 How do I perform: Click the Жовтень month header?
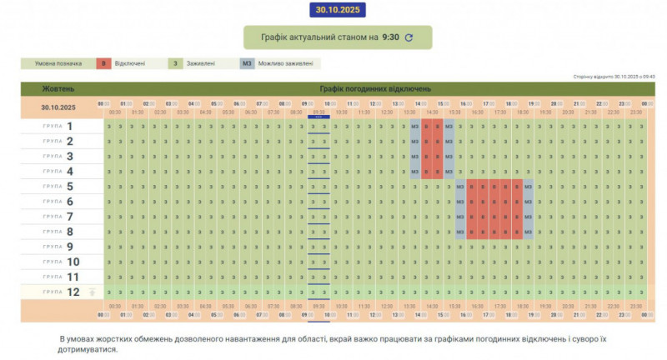[x=58, y=88]
